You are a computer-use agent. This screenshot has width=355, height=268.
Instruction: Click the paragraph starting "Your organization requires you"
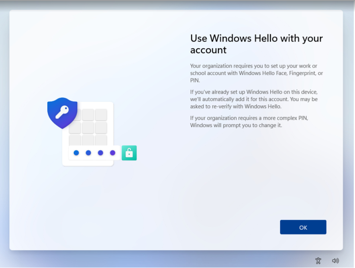click(x=256, y=73)
